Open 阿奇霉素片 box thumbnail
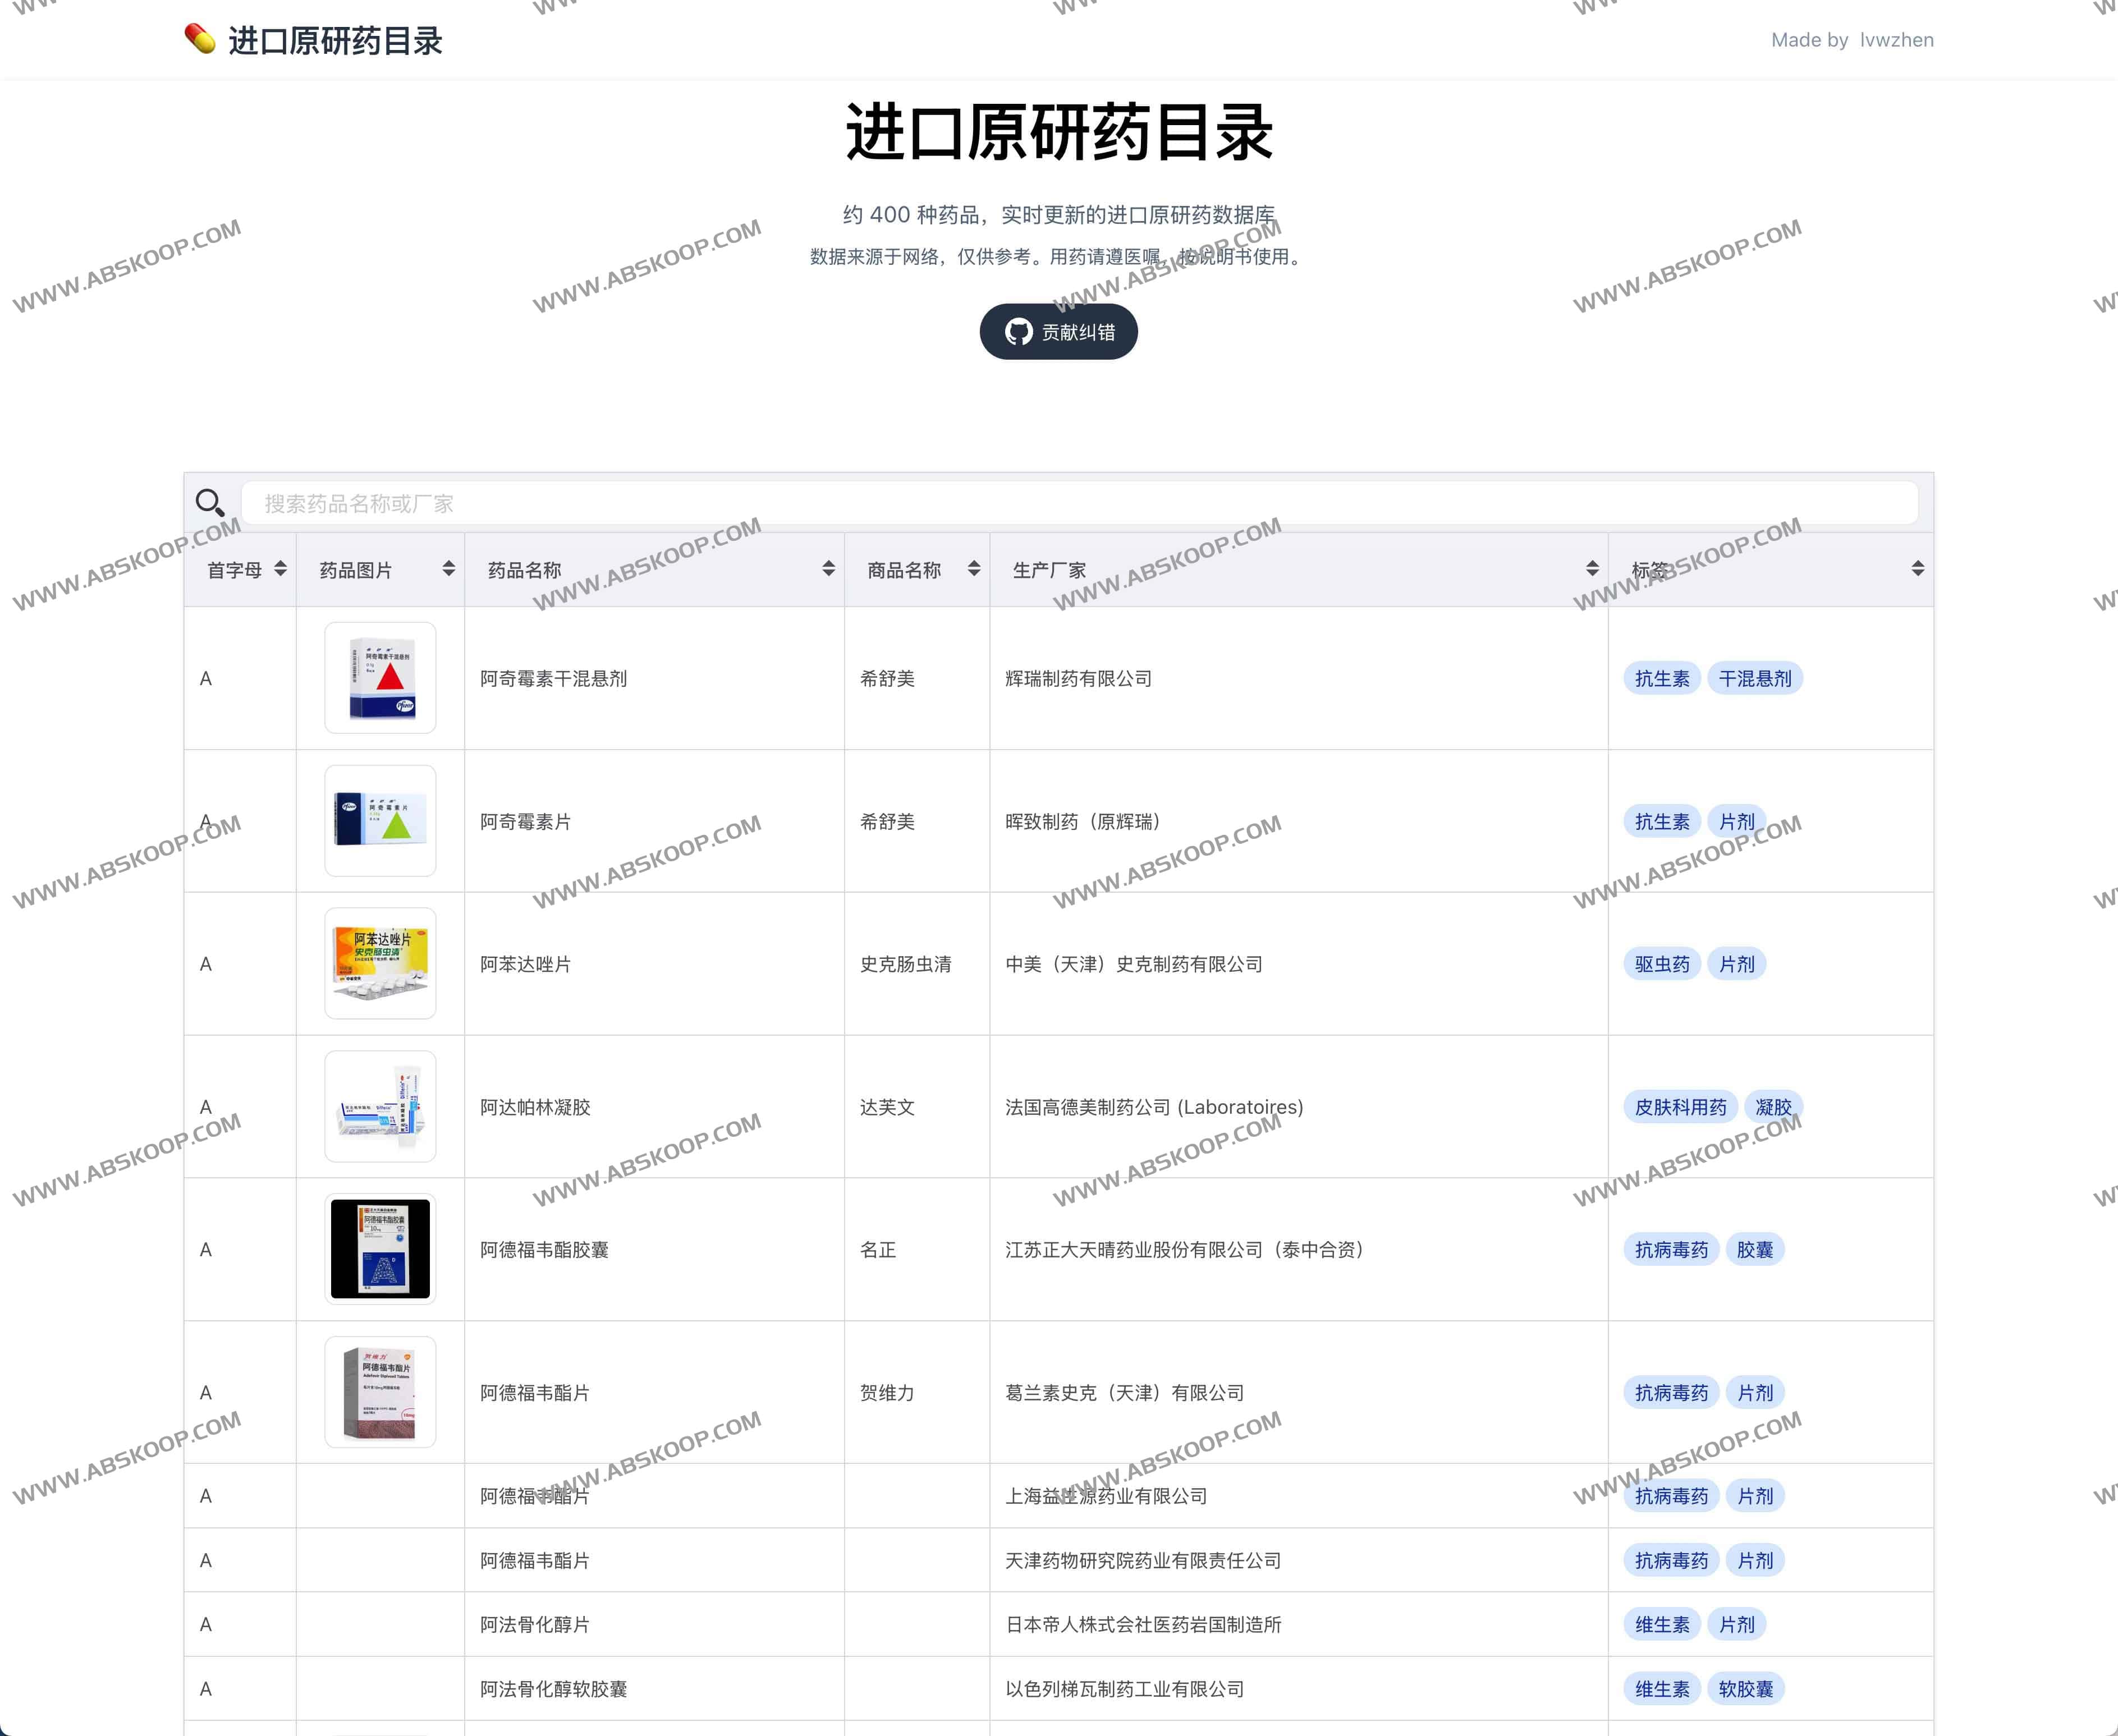 pos(380,821)
